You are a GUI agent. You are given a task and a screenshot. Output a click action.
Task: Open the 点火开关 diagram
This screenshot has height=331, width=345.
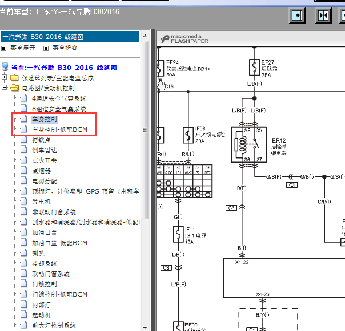[45, 160]
